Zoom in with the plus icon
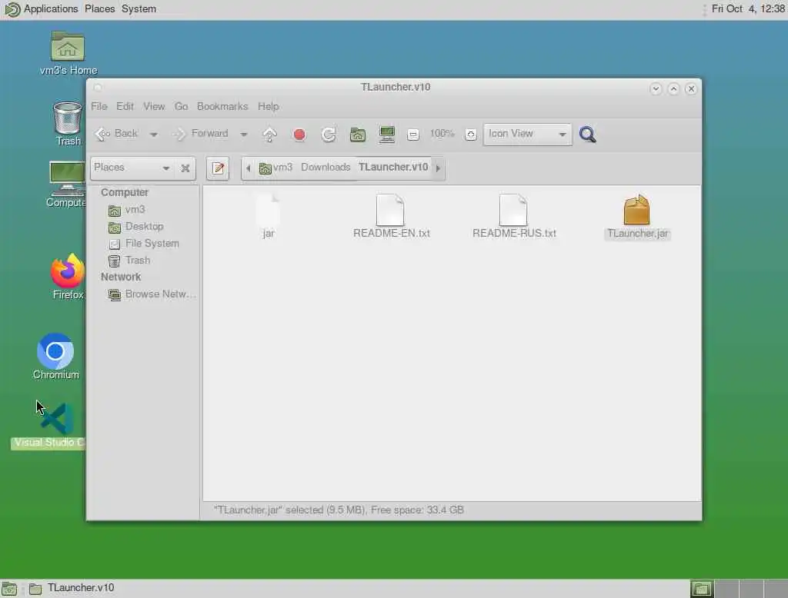Image resolution: width=788 pixels, height=598 pixels. 470,135
